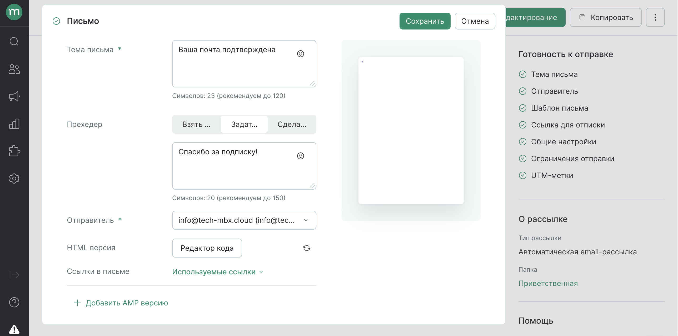The width and height of the screenshot is (678, 336).
Task: Click the Ссылка для отписки readiness item
Action: point(562,125)
